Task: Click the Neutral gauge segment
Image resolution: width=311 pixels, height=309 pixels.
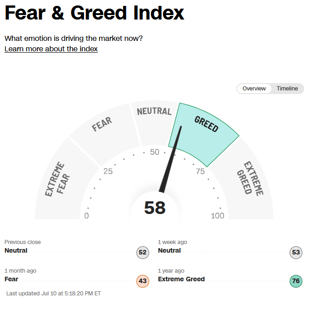Action: (154, 123)
